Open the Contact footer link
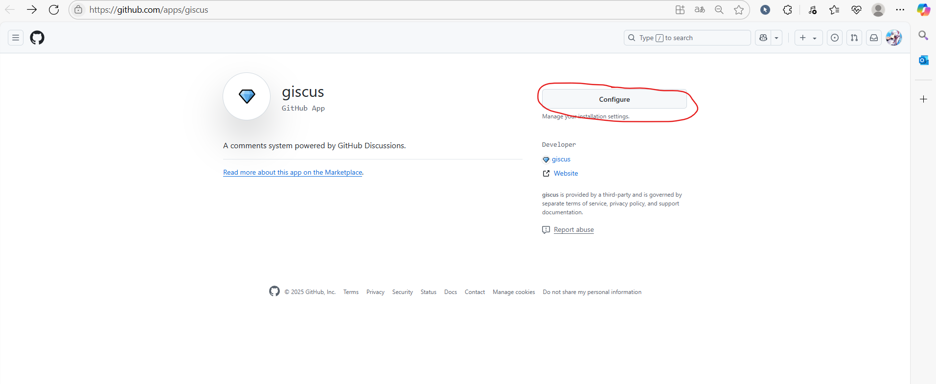The image size is (936, 384). pyautogui.click(x=475, y=292)
